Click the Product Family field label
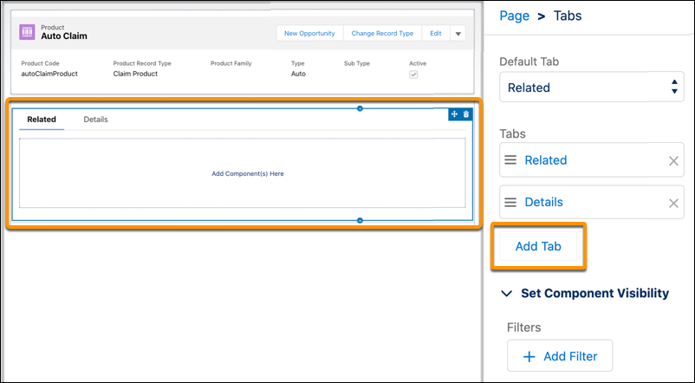 [x=231, y=63]
